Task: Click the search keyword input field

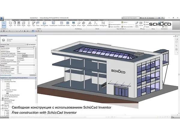Action: 131,18
